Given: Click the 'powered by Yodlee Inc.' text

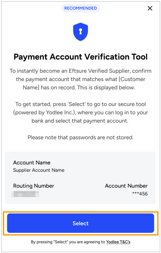Looking at the screenshot, I should click(45, 113).
